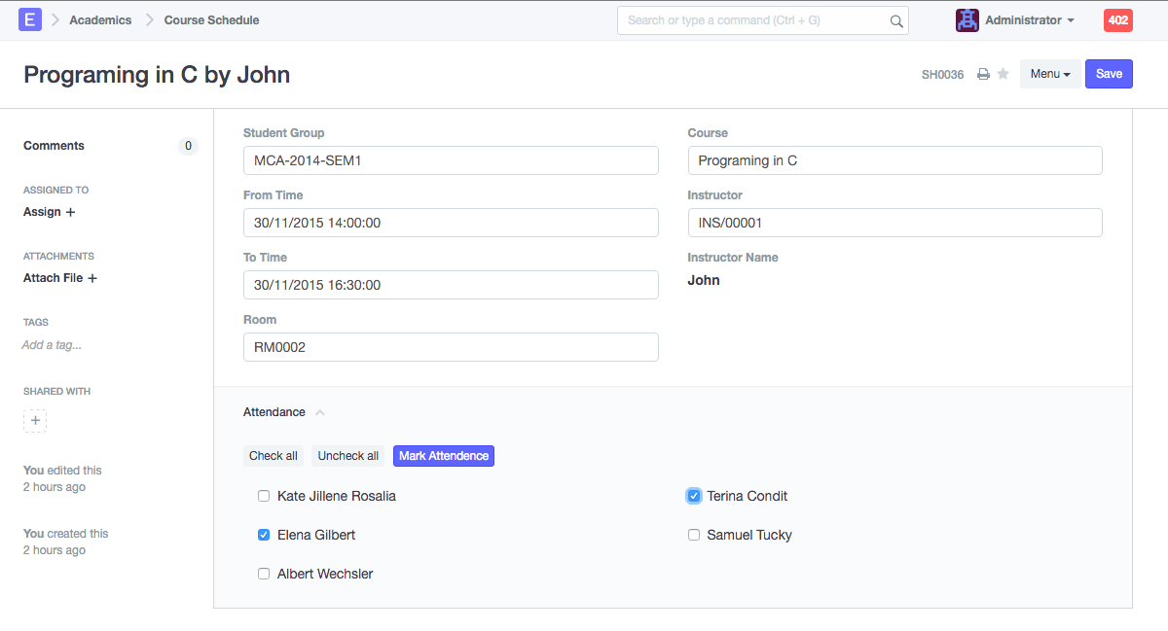Go to Academics breadcrumb

point(100,20)
